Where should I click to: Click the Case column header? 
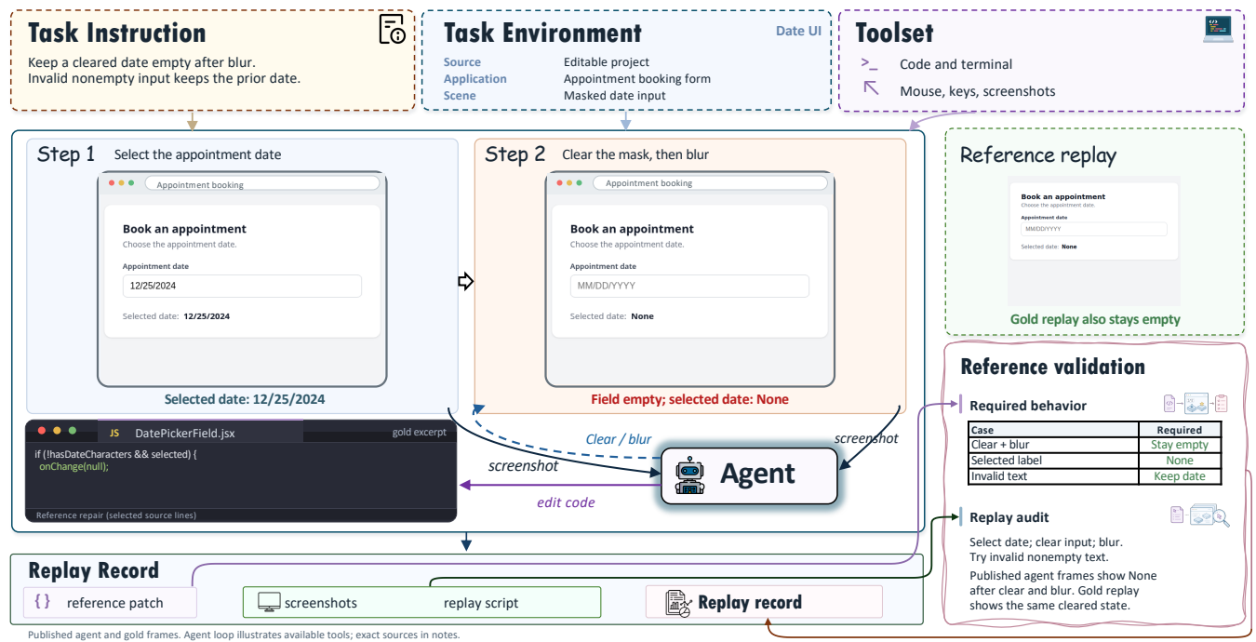tap(1053, 430)
